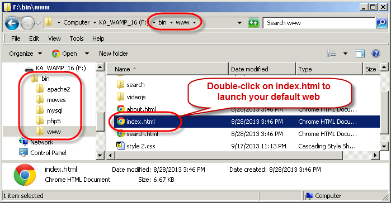Select bin folder in navigation tree
The image size is (391, 203).
[x=45, y=79]
